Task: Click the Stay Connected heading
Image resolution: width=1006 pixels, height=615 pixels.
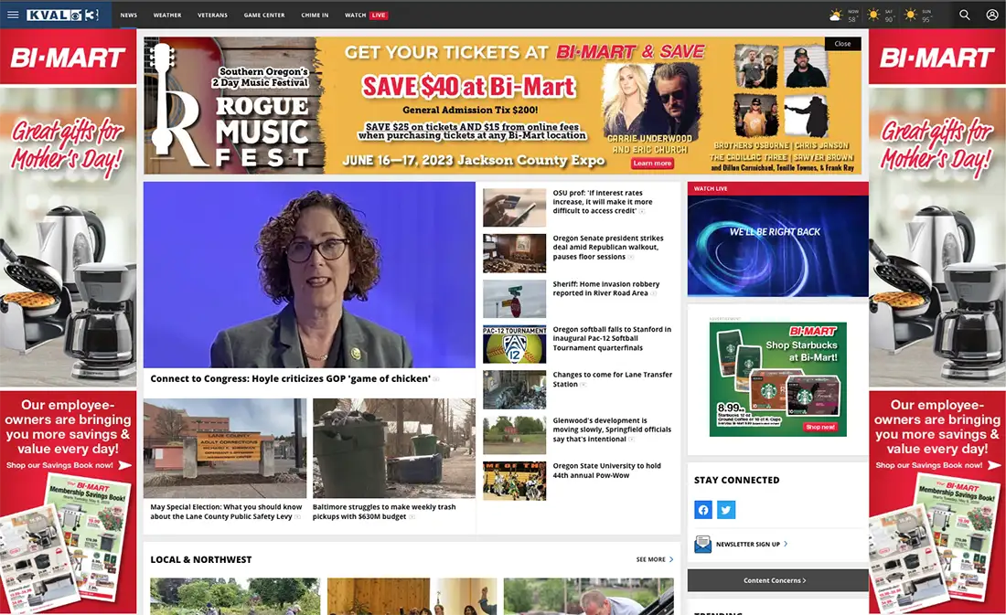Action: coord(736,480)
